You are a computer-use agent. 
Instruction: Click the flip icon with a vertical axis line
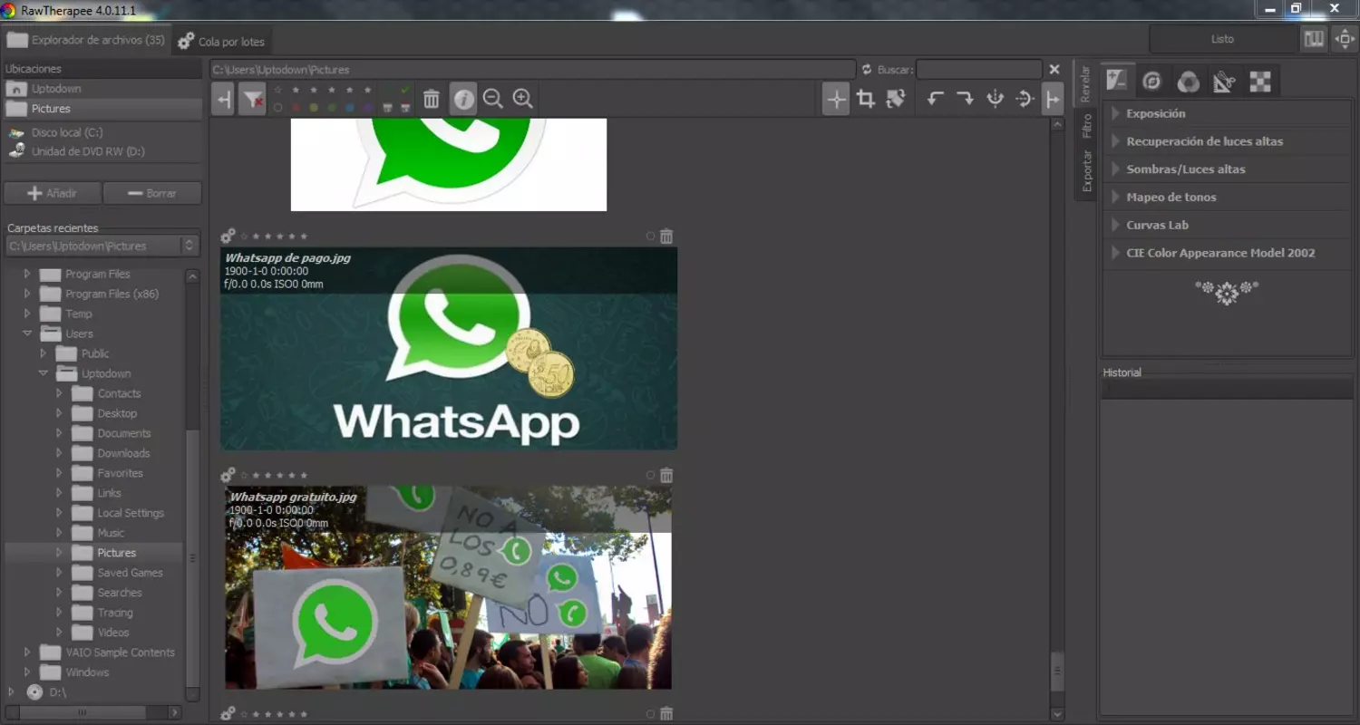click(x=996, y=99)
